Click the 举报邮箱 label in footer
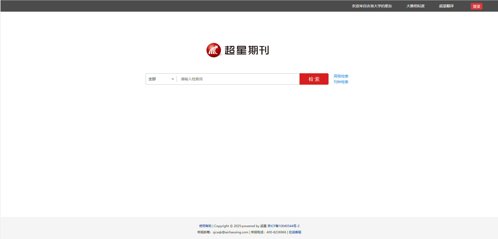The height and width of the screenshot is (239, 498). pyautogui.click(x=204, y=232)
